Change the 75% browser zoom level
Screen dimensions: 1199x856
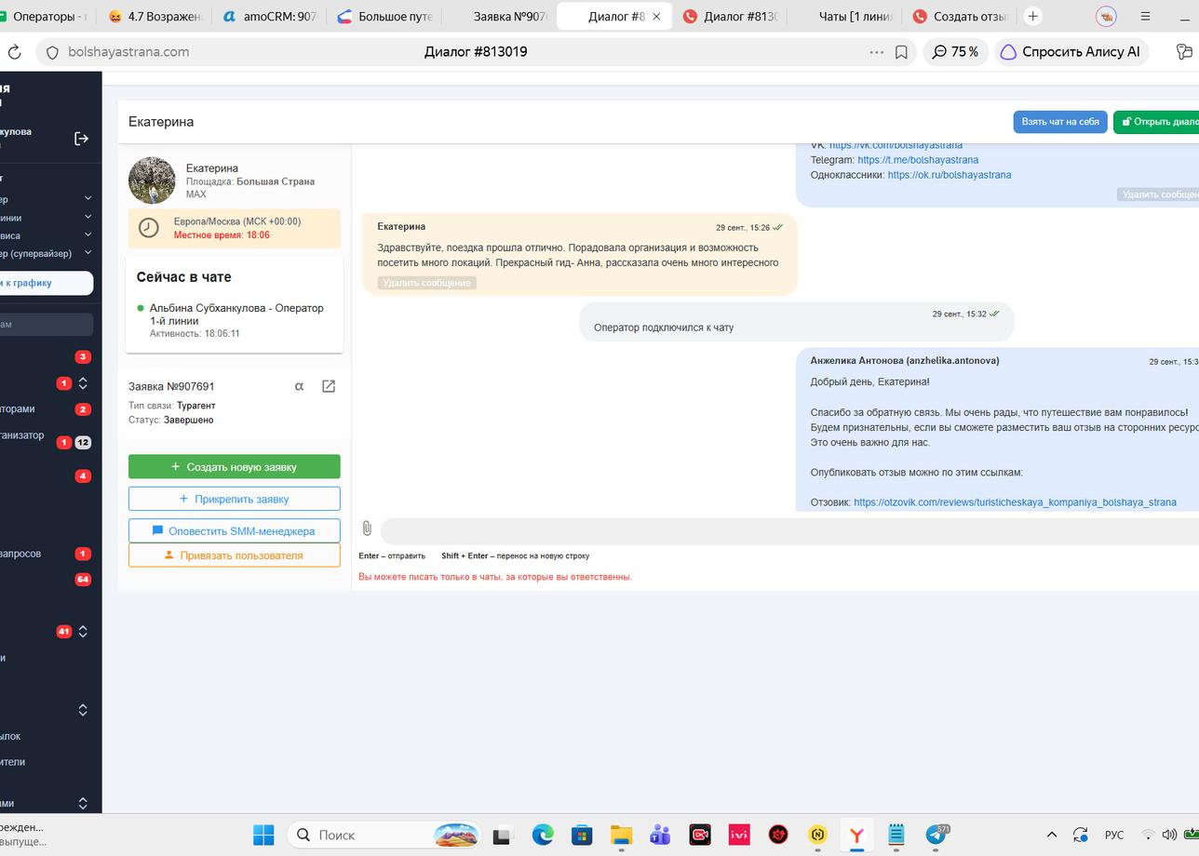[x=955, y=52]
